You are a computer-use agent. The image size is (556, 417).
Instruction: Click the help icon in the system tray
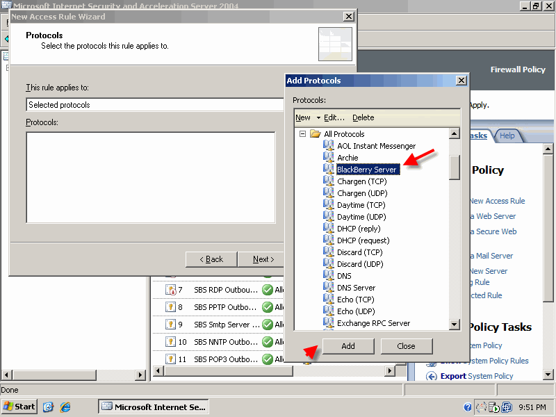[468, 407]
